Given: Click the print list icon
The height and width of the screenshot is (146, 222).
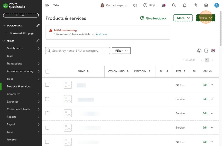Looking at the screenshot, I should tap(199, 51).
